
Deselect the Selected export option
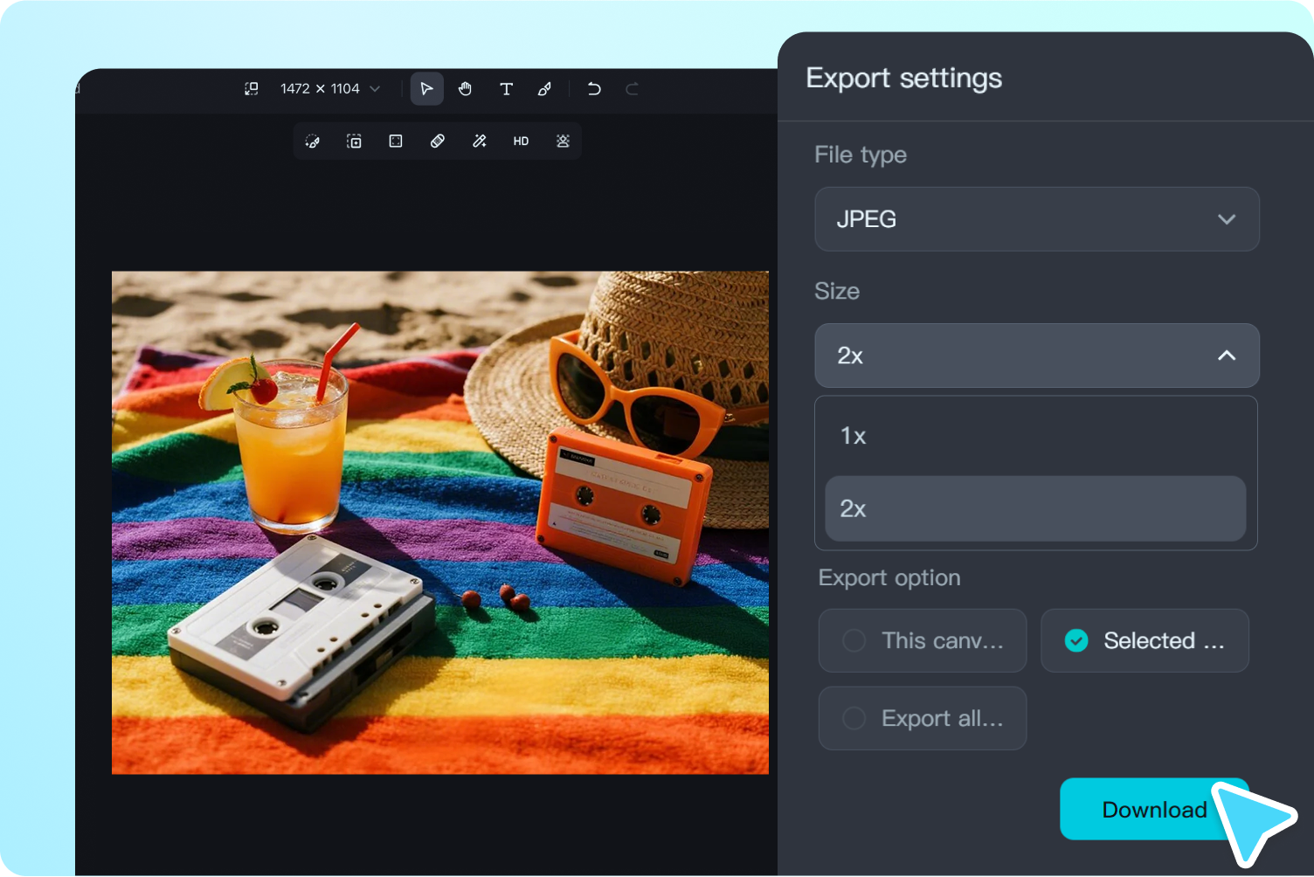click(1145, 640)
